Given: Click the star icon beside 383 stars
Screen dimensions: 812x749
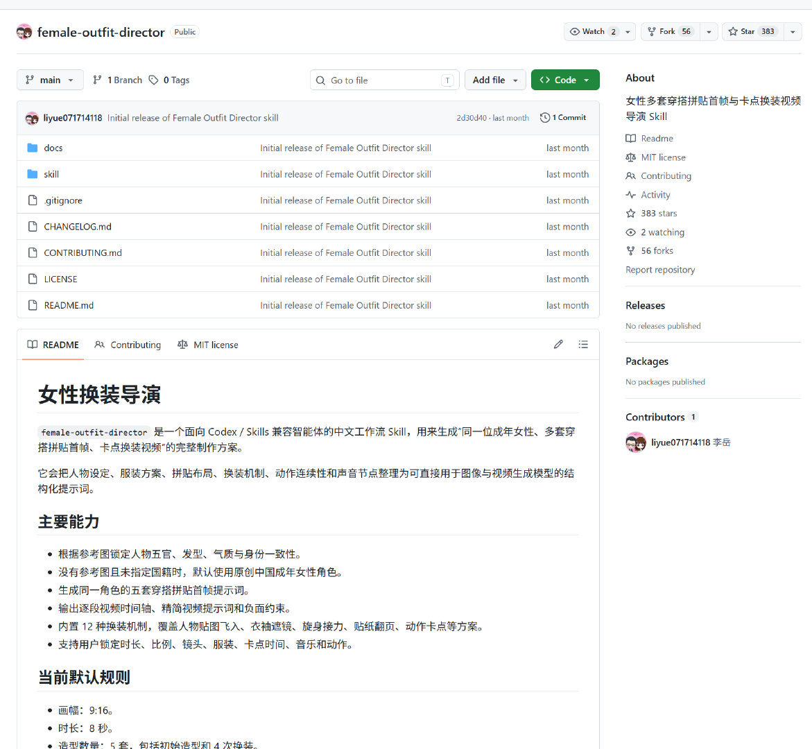Looking at the screenshot, I should point(631,214).
